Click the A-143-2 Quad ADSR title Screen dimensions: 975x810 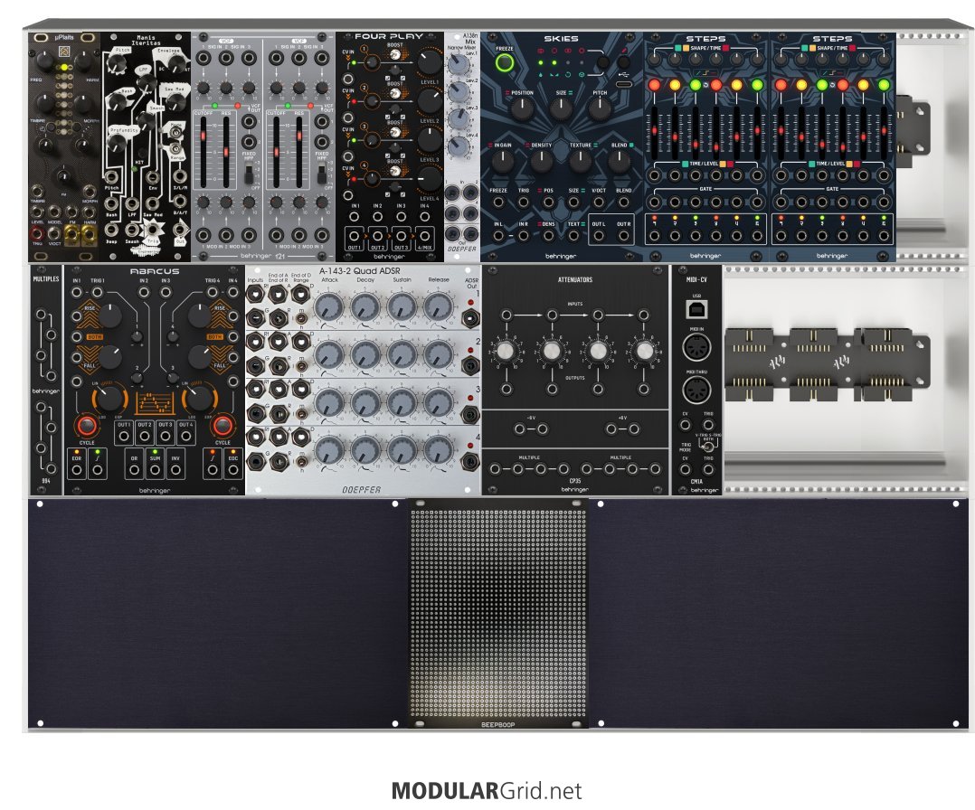click(359, 271)
